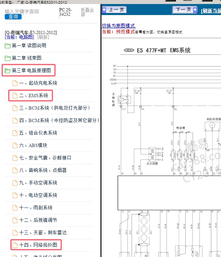Click document icon of 十、电动空调系统

15,195
